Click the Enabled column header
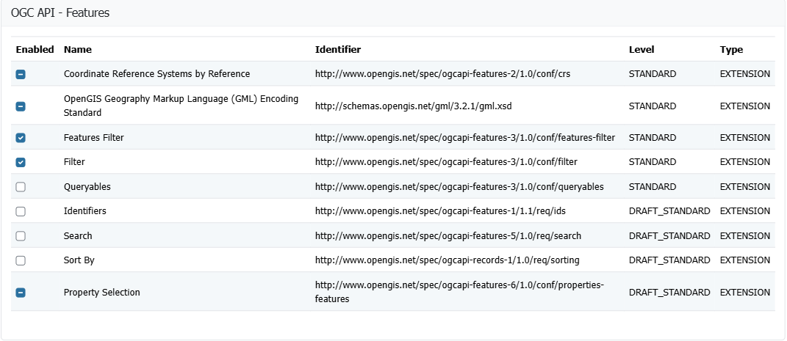This screenshot has width=787, height=341. pos(35,50)
